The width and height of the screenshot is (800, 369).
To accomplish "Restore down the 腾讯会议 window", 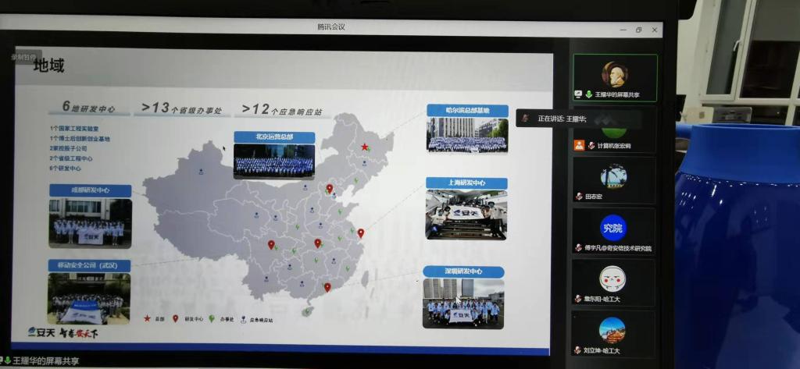I will pos(638,30).
